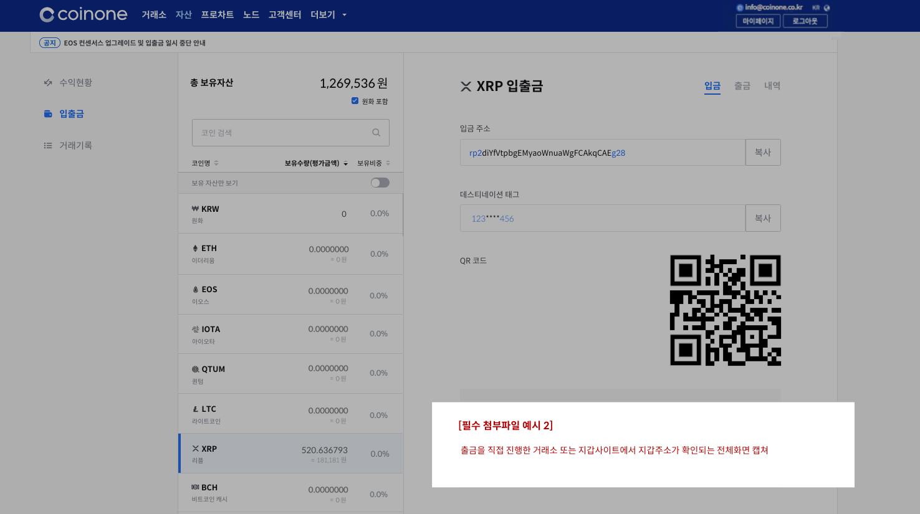Click the IOTA coin icon
This screenshot has width=920, height=514.
pyautogui.click(x=196, y=329)
